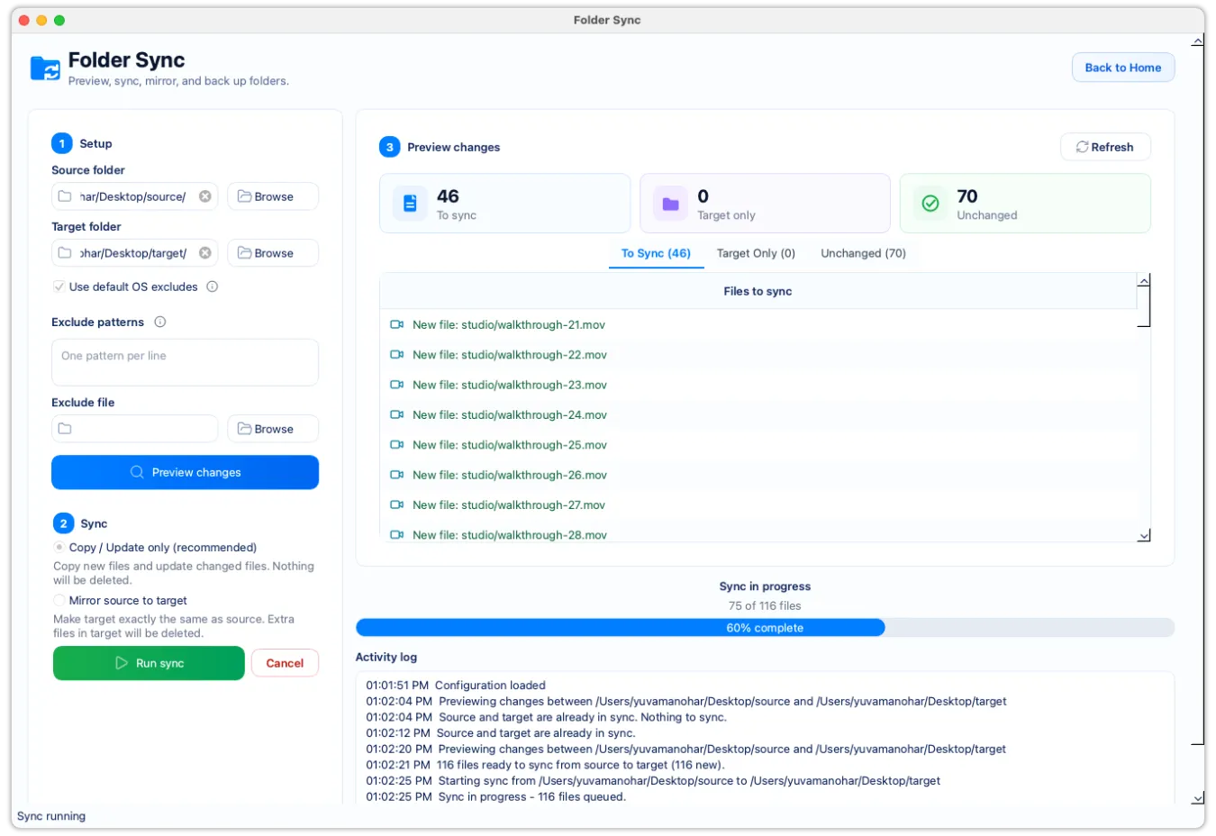Click the 70 Unchanged summary card
Screen dimensions: 1216x836
pos(1025,204)
